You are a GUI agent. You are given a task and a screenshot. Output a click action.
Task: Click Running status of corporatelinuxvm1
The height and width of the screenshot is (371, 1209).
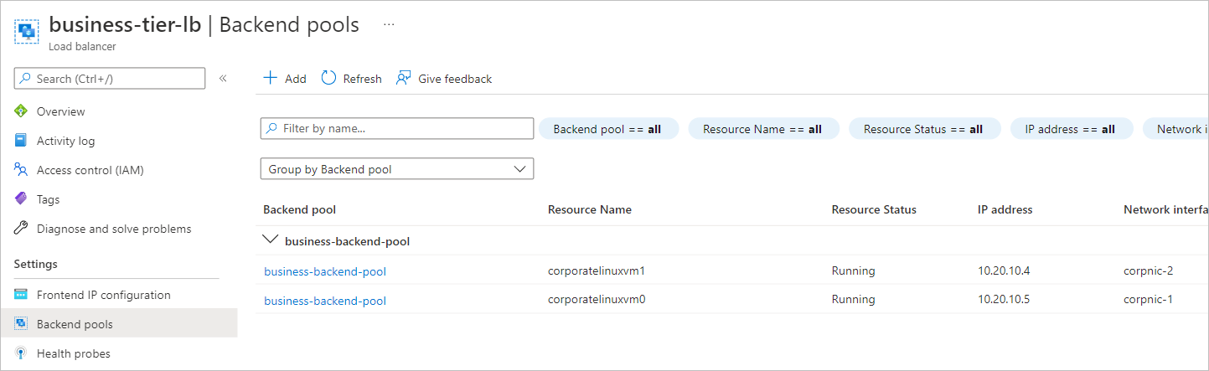(853, 271)
